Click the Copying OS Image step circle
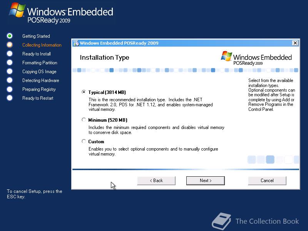The image size is (308, 231). (x=9, y=71)
